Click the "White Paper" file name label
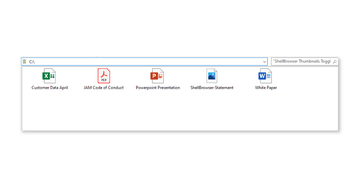Viewport: 358px width, 187px height. click(x=266, y=88)
